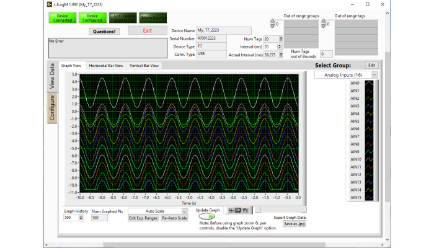Screen dimensions: 434x248
Task: Click the Edit Exp. Ranges button
Action: [143, 218]
